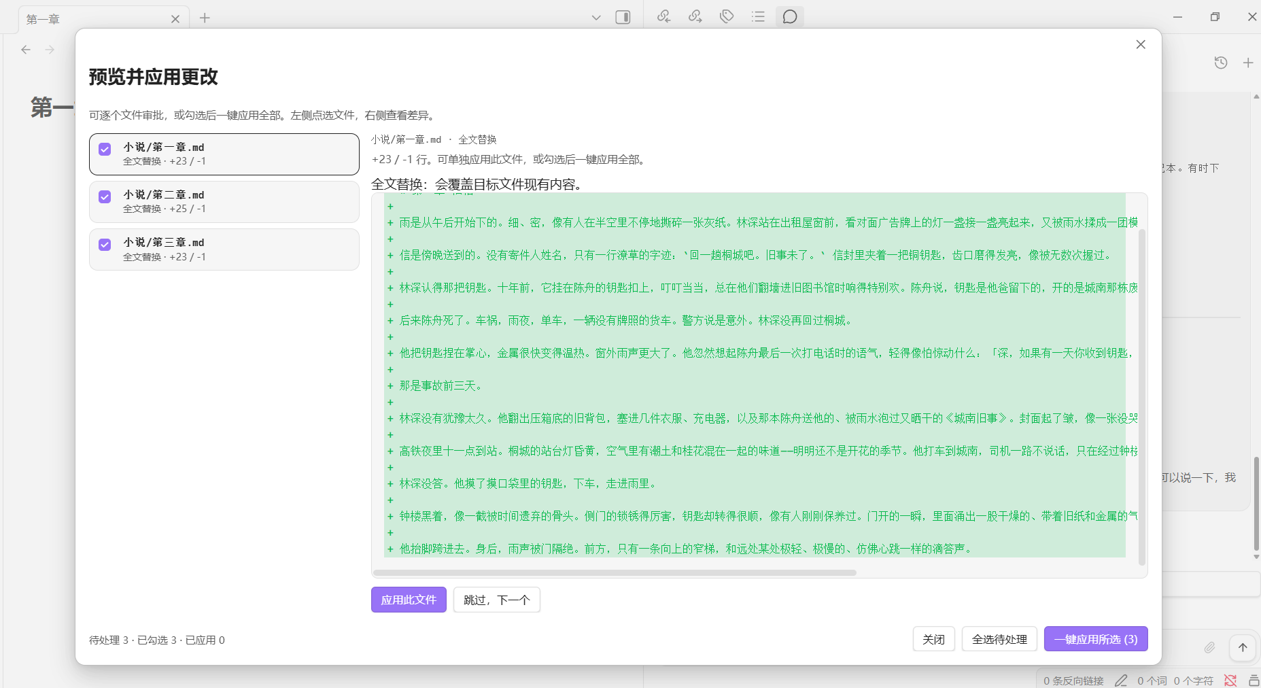Open the backlinks icon in the top toolbar

tap(664, 16)
